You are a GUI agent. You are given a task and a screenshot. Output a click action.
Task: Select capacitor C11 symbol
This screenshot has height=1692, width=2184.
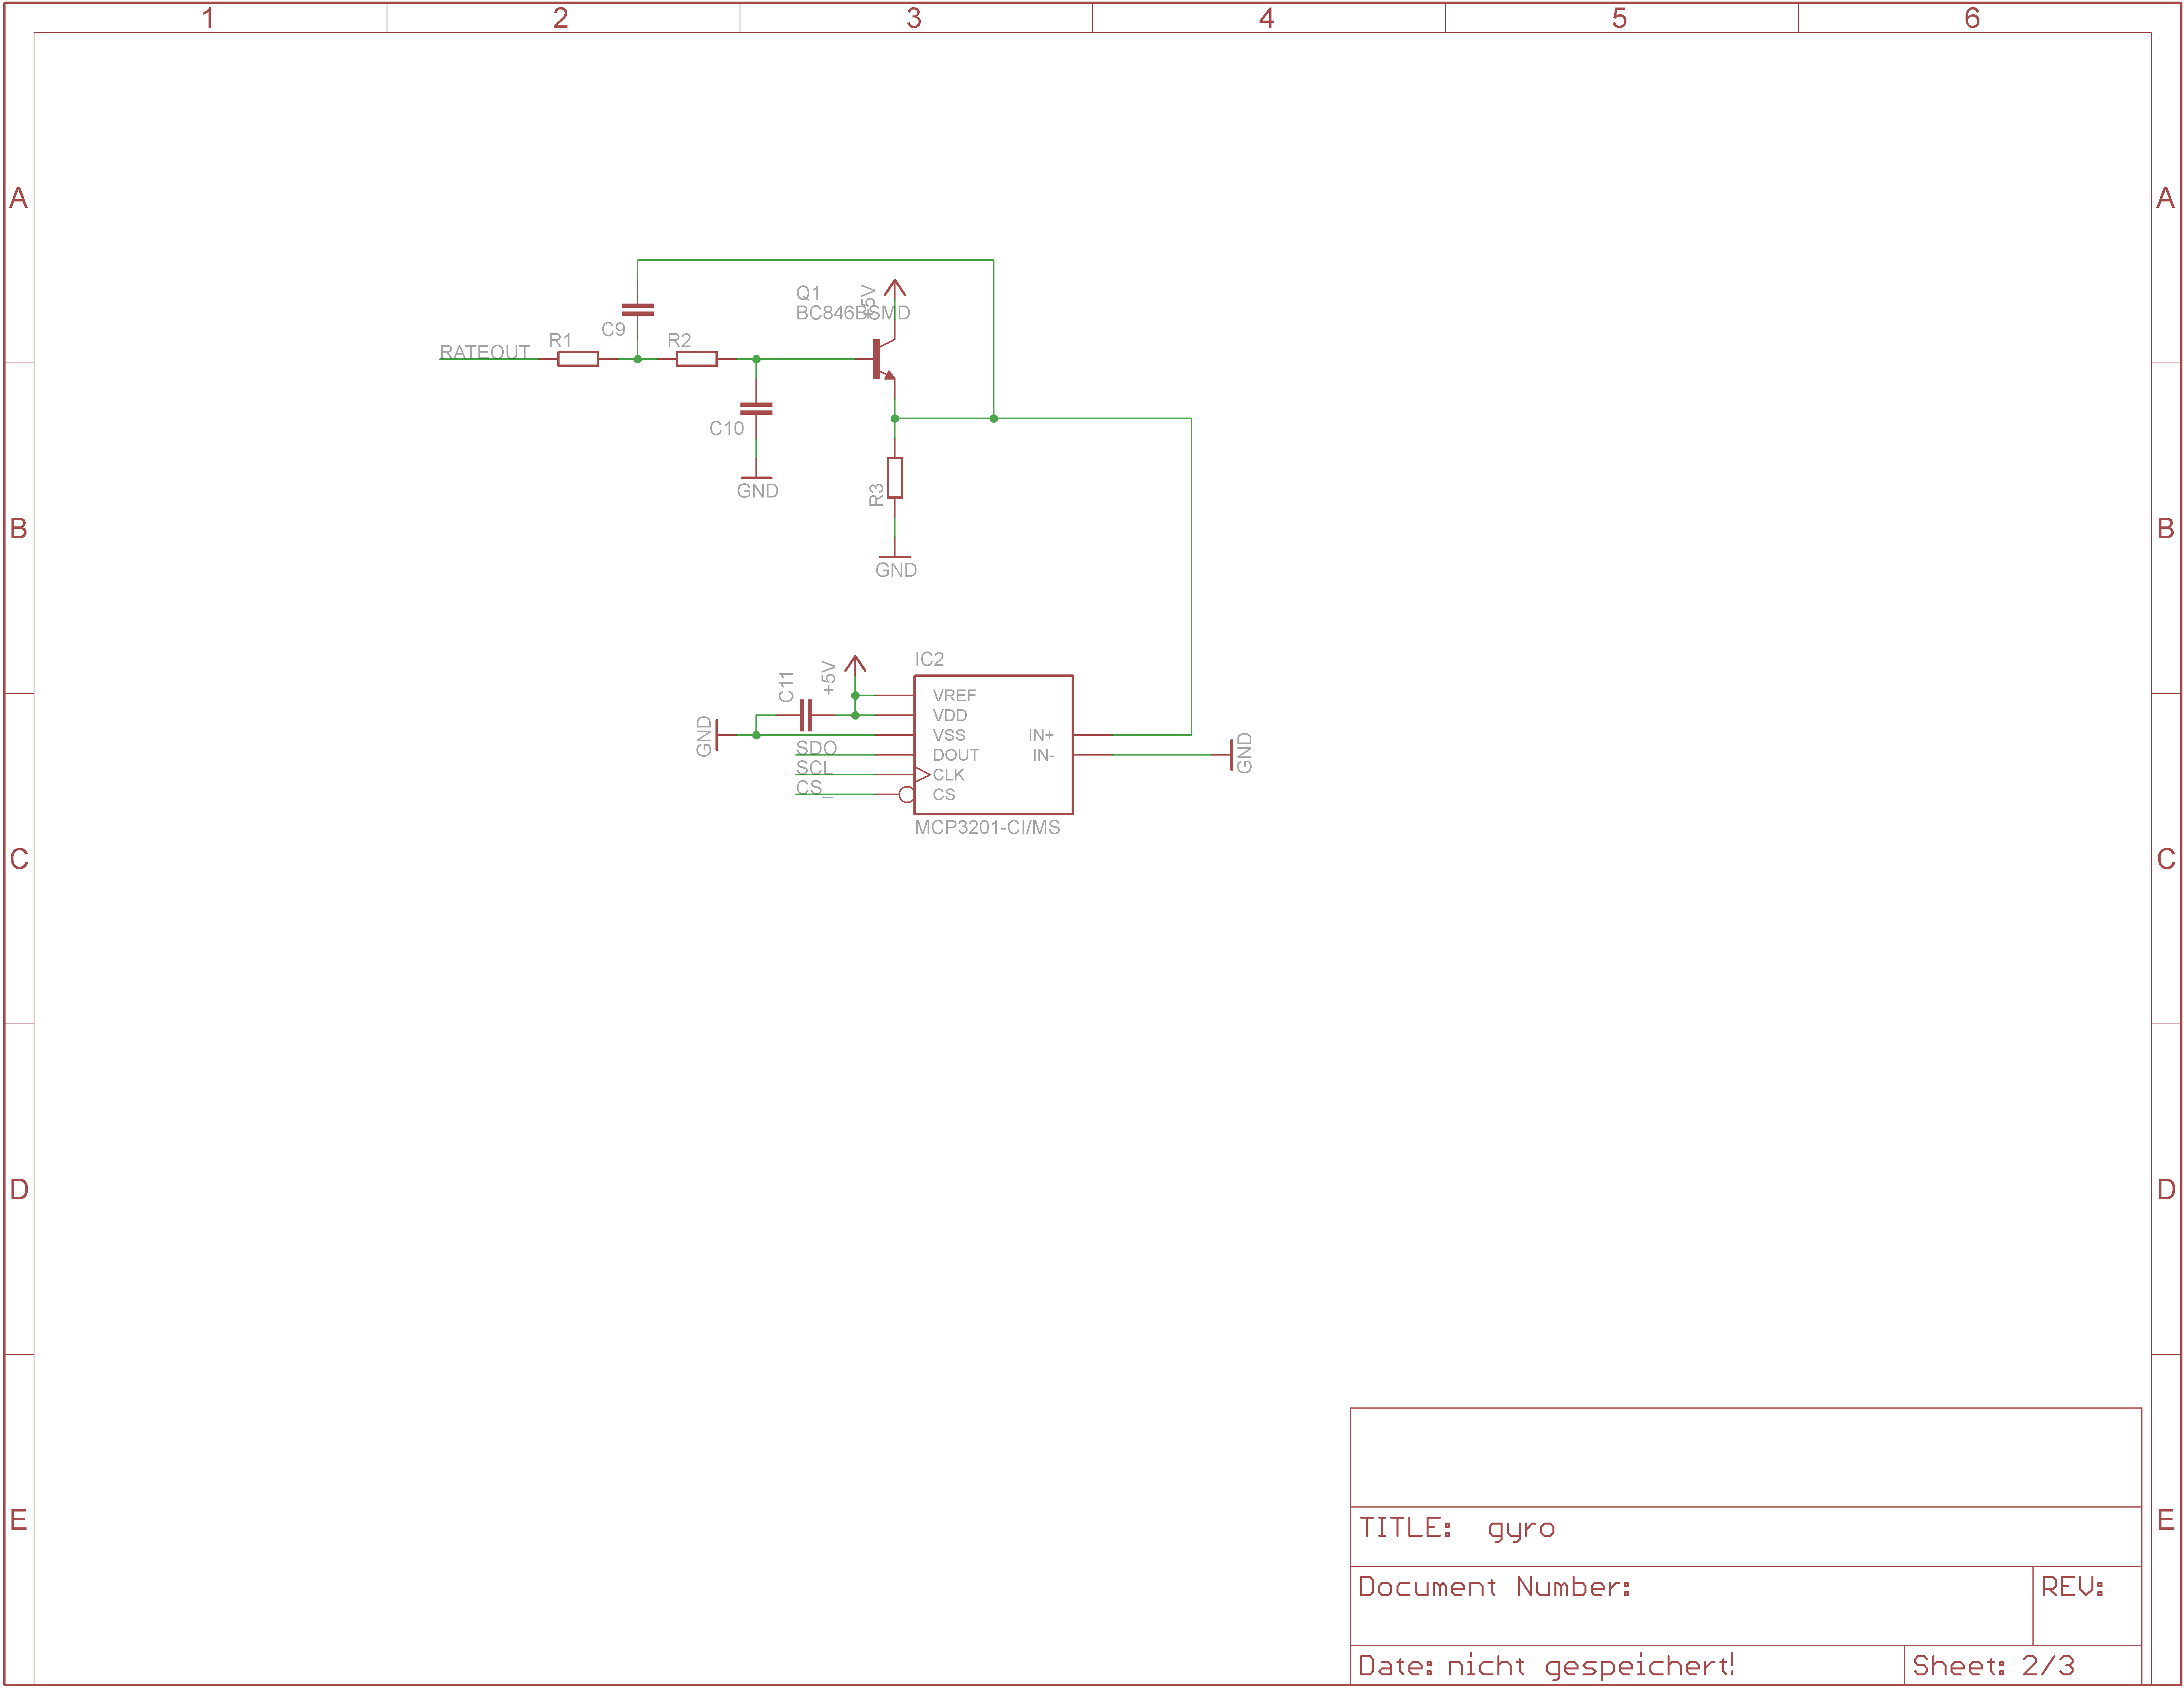point(806,715)
